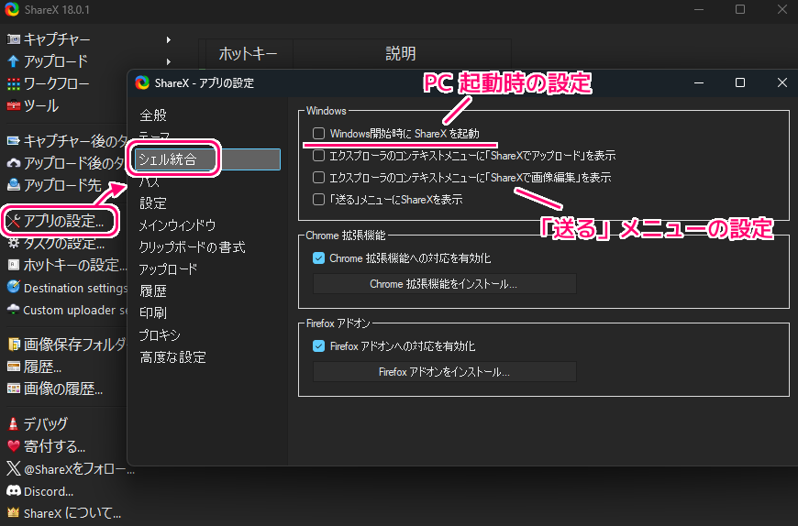This screenshot has width=798, height=526.
Task: Select 全般 in the settings list
Action: pyautogui.click(x=153, y=115)
